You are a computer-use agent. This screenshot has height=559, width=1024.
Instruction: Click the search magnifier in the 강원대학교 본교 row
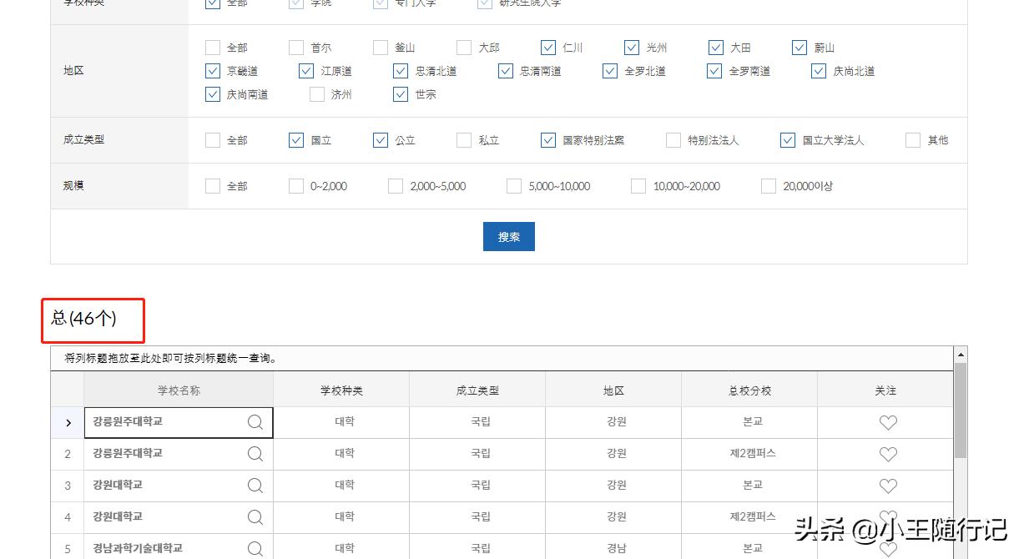255,486
